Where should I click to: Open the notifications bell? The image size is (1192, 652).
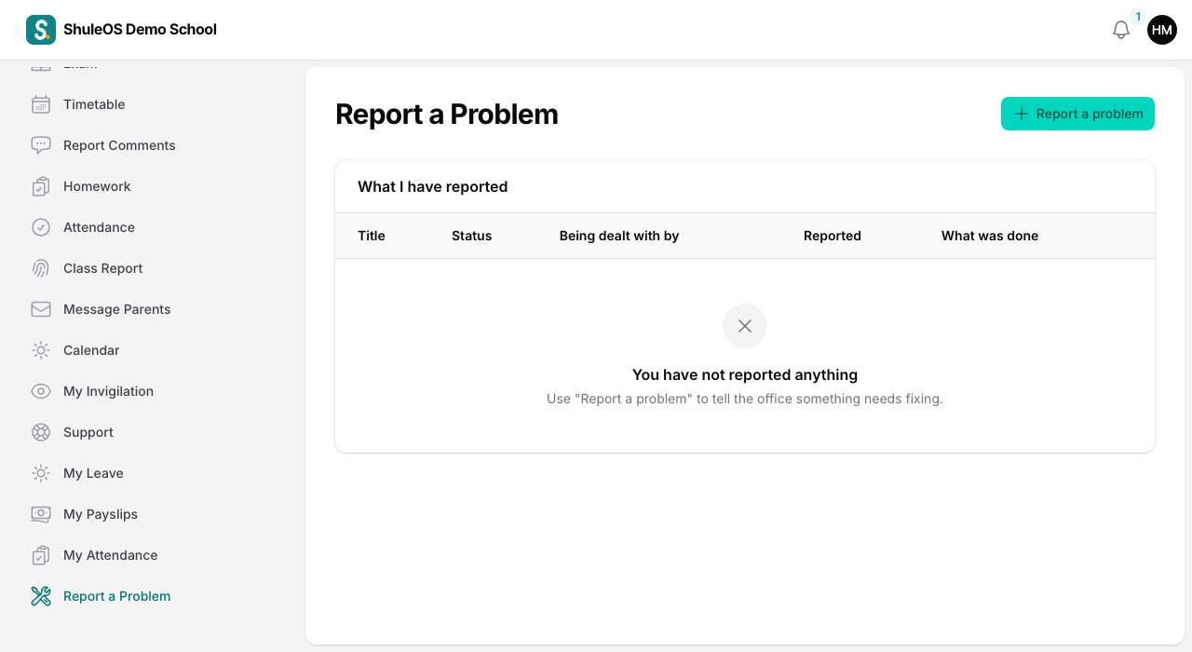(1121, 30)
